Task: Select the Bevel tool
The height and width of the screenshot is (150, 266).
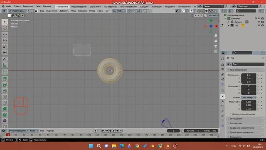Action: (x=5, y=91)
